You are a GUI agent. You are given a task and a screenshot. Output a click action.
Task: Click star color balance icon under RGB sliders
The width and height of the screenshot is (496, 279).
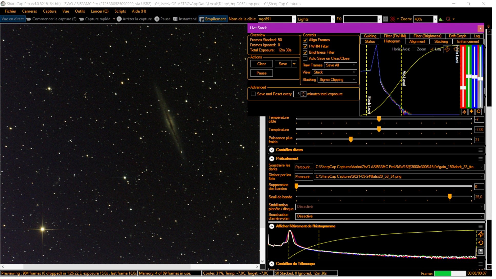[471, 112]
